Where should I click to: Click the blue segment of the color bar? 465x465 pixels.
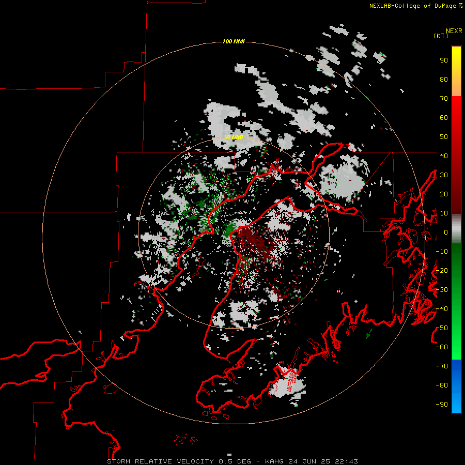456,386
